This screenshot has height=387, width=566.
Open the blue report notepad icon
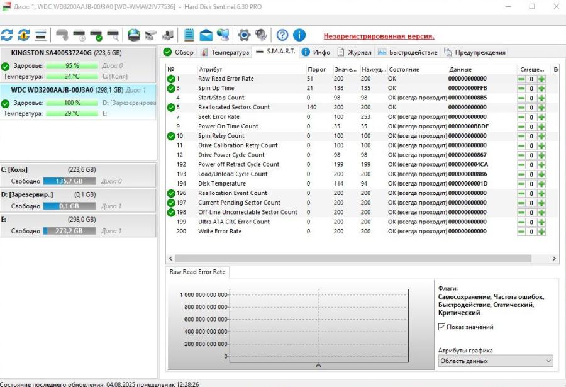click(x=189, y=35)
